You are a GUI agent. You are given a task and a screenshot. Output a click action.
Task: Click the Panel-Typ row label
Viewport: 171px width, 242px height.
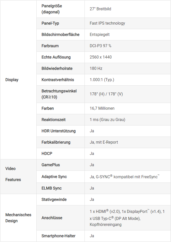50,23
